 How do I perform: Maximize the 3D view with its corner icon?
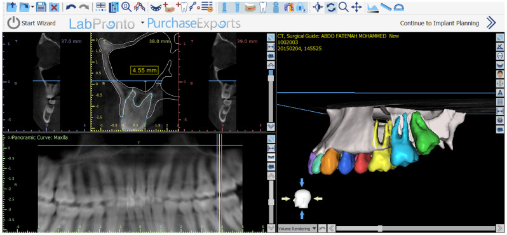500,37
